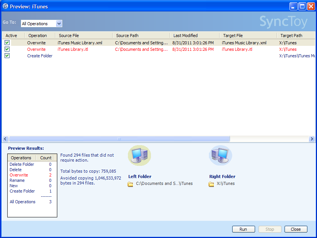Click the 'Total bytes to copy: 759,085' text

88,171
